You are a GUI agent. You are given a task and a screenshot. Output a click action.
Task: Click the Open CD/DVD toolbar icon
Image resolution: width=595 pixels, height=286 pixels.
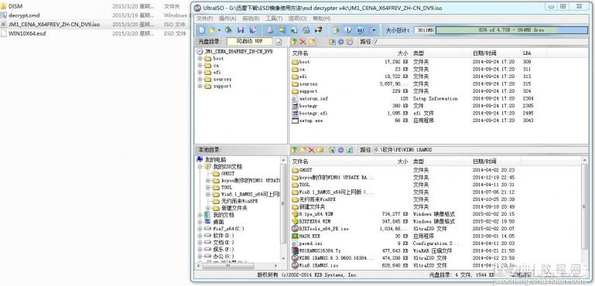[x=228, y=30]
